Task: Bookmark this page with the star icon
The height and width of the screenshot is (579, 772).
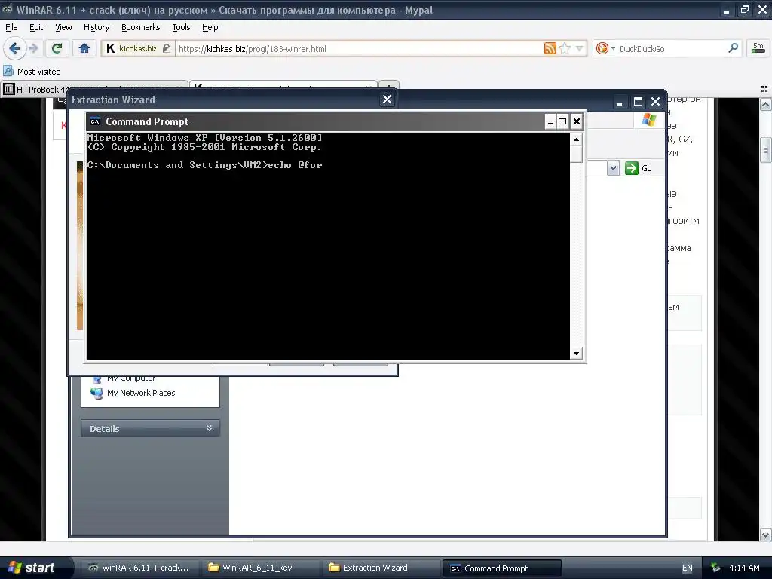Action: tap(565, 48)
